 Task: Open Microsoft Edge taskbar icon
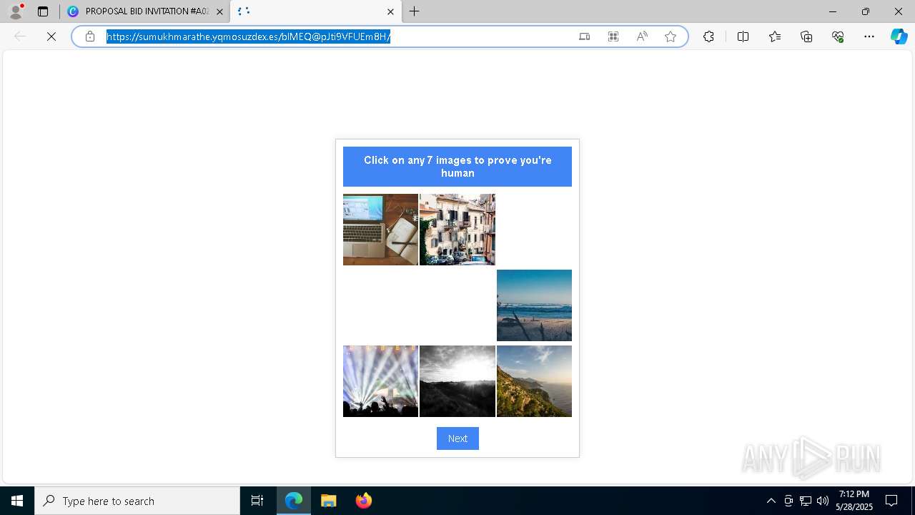coord(294,501)
